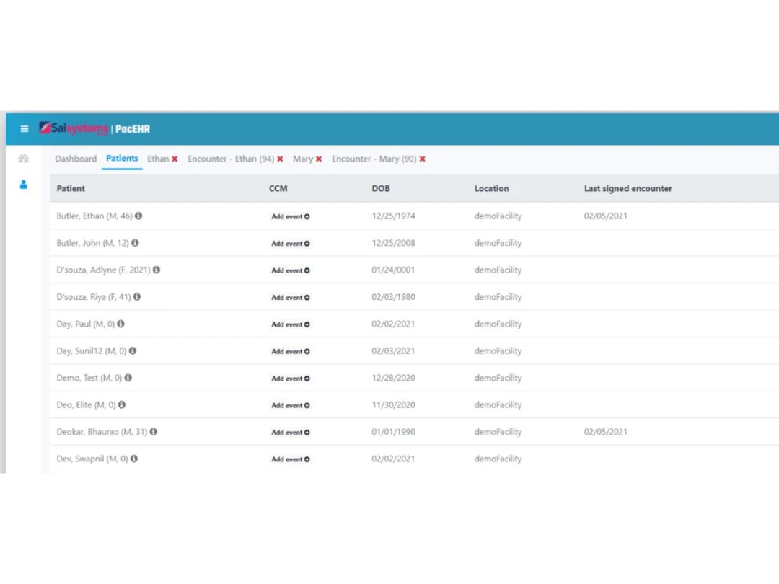Click the Location column header
Screen dimensions: 779x584
click(x=491, y=188)
